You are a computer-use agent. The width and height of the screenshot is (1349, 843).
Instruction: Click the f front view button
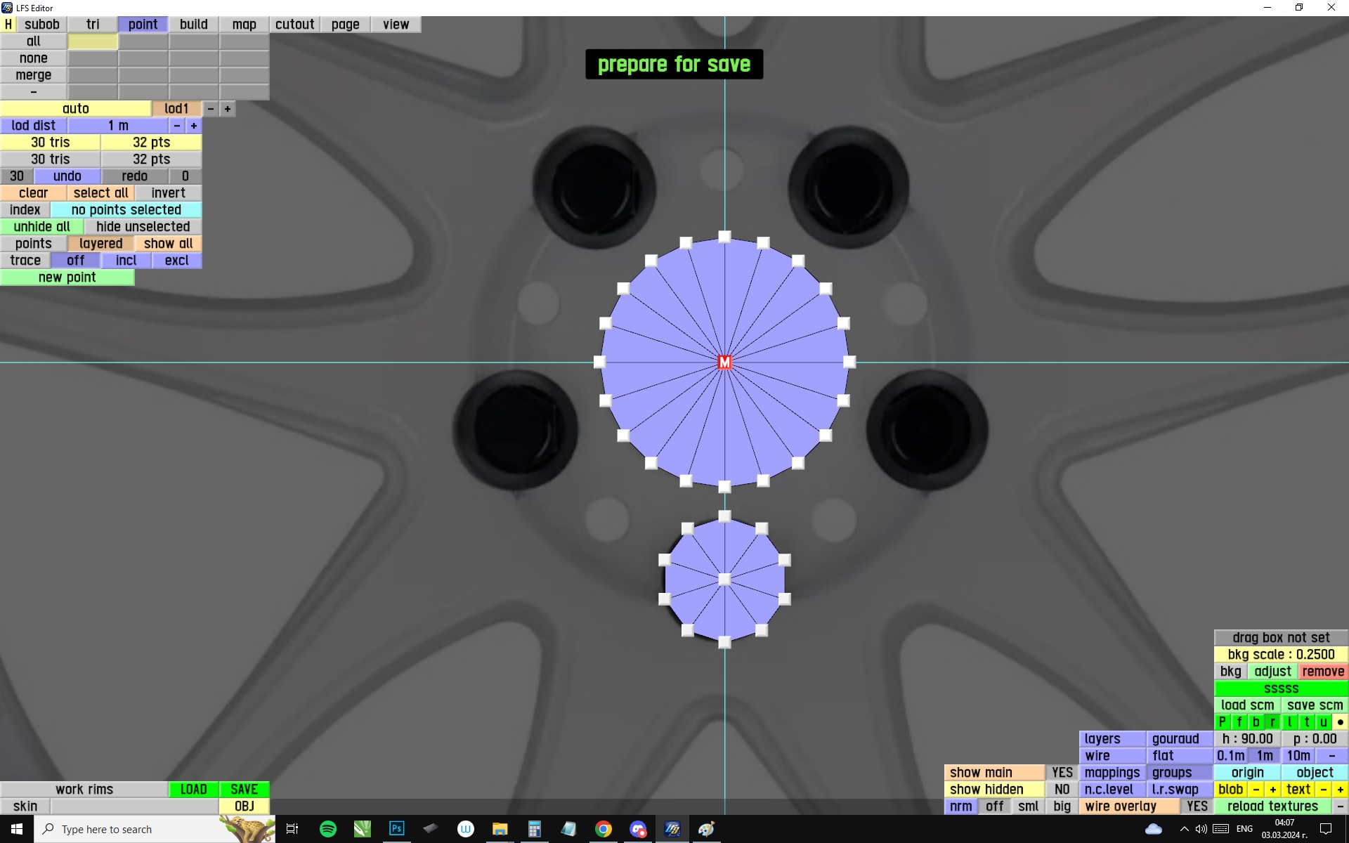point(1239,721)
